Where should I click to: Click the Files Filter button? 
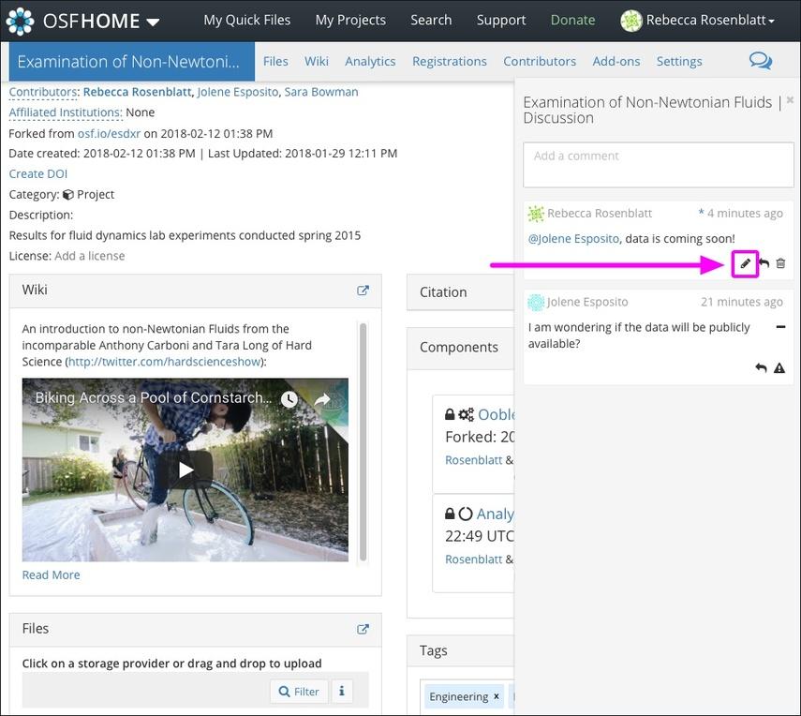299,692
